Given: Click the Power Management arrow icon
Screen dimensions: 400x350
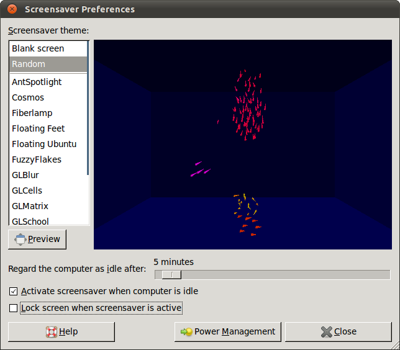Looking at the screenshot, I should (x=186, y=332).
